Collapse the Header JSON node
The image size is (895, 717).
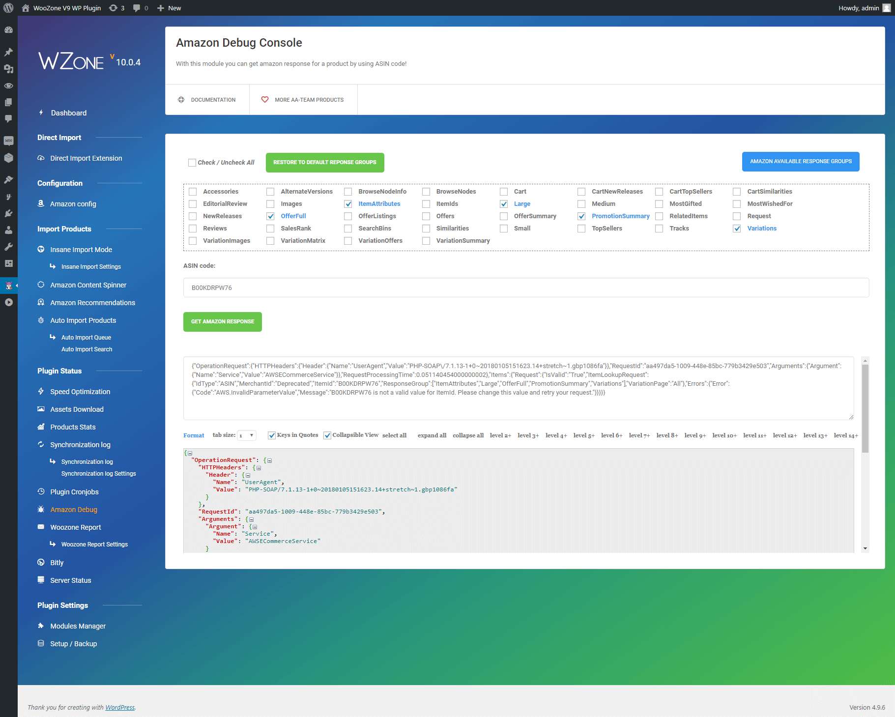tap(248, 475)
